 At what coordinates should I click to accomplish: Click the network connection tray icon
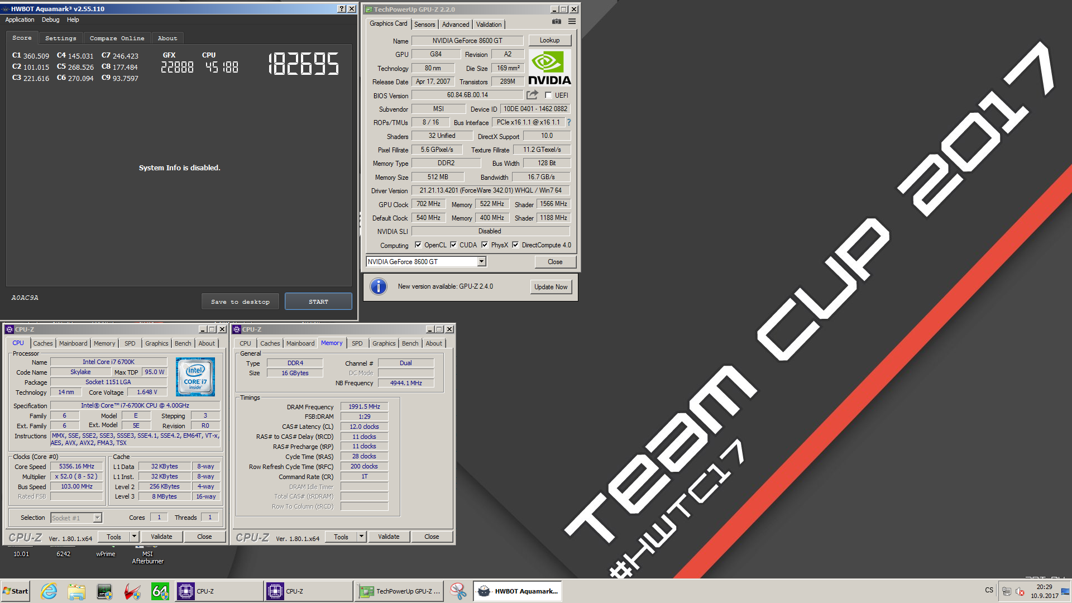(x=1007, y=591)
